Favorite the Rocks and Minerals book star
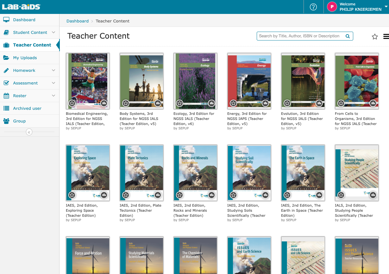Screen dimensions: 389x274 pyautogui.click(x=179, y=195)
